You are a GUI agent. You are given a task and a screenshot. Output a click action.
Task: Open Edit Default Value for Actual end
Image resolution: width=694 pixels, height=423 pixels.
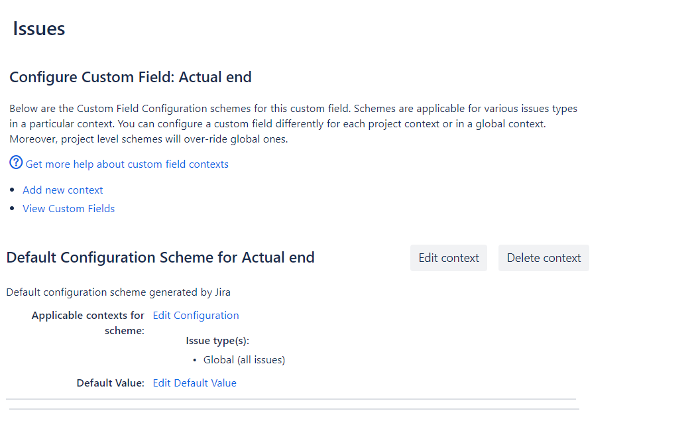(194, 383)
